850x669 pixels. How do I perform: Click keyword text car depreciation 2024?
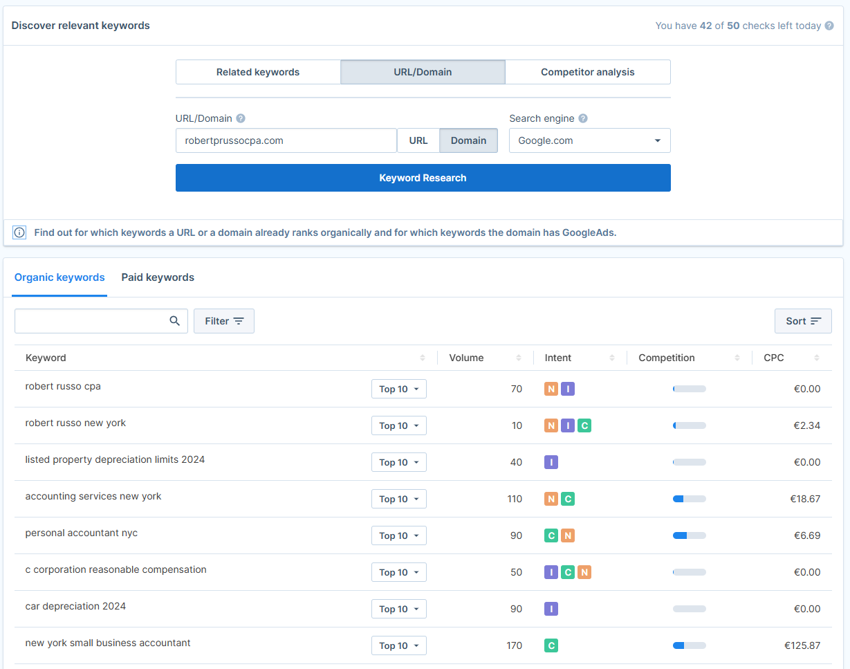pyautogui.click(x=75, y=606)
